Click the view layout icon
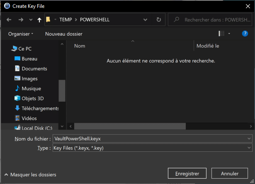The height and width of the screenshot is (184, 255). click(x=221, y=33)
